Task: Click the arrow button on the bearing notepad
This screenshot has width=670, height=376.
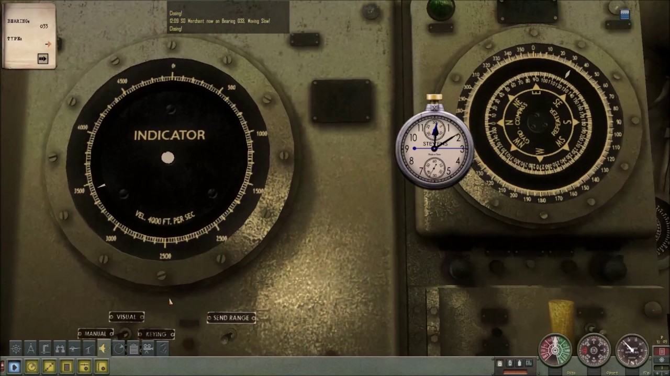Action: pos(43,59)
